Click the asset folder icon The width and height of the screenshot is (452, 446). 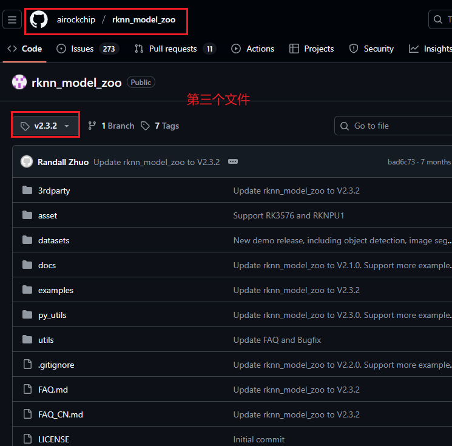click(x=27, y=215)
